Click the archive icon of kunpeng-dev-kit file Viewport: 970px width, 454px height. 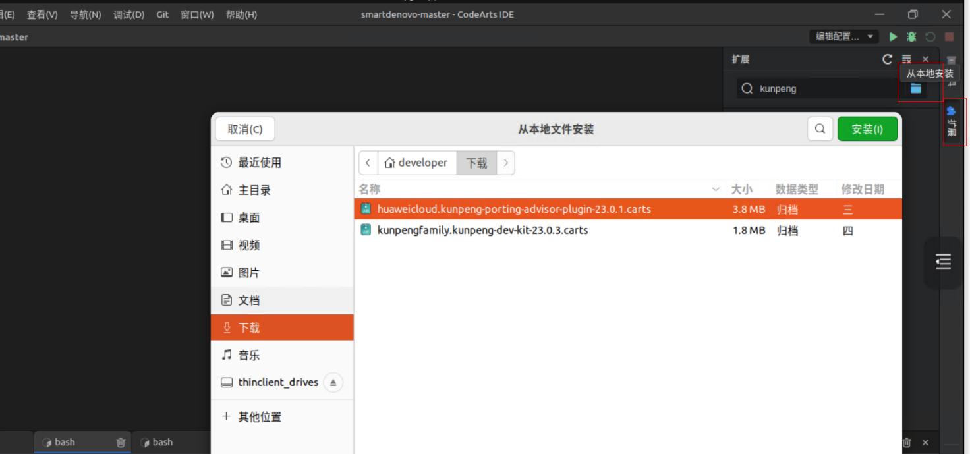tap(366, 230)
